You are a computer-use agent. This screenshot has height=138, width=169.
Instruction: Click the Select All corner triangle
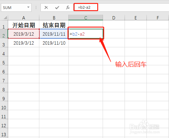[5, 18]
